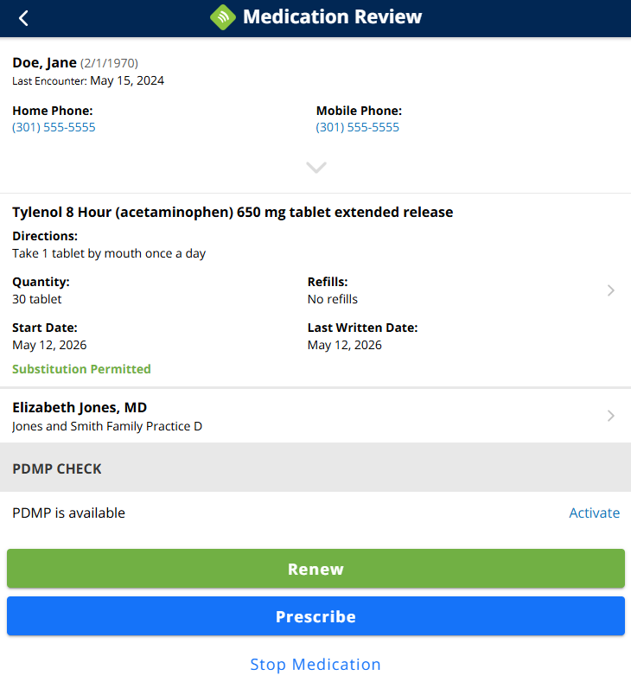
Task: Open Elizabeth Jones, MD prescriber chevron
Action: point(610,416)
